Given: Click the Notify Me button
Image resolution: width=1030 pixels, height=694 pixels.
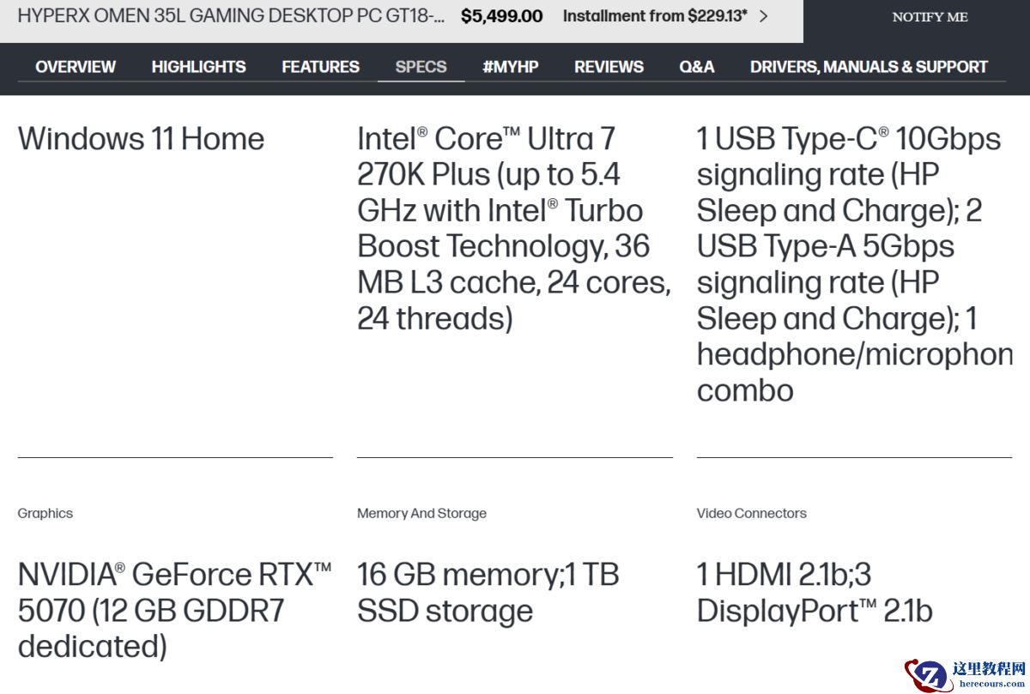Looking at the screenshot, I should (x=930, y=17).
